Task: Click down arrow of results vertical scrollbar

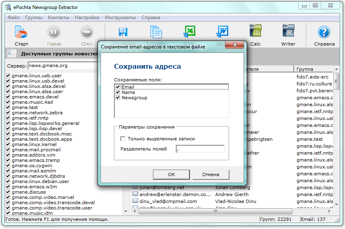Action: tap(336, 204)
